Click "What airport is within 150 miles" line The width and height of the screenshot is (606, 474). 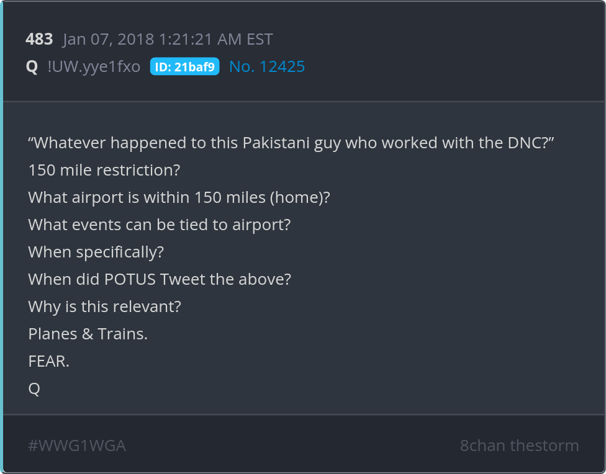179,197
